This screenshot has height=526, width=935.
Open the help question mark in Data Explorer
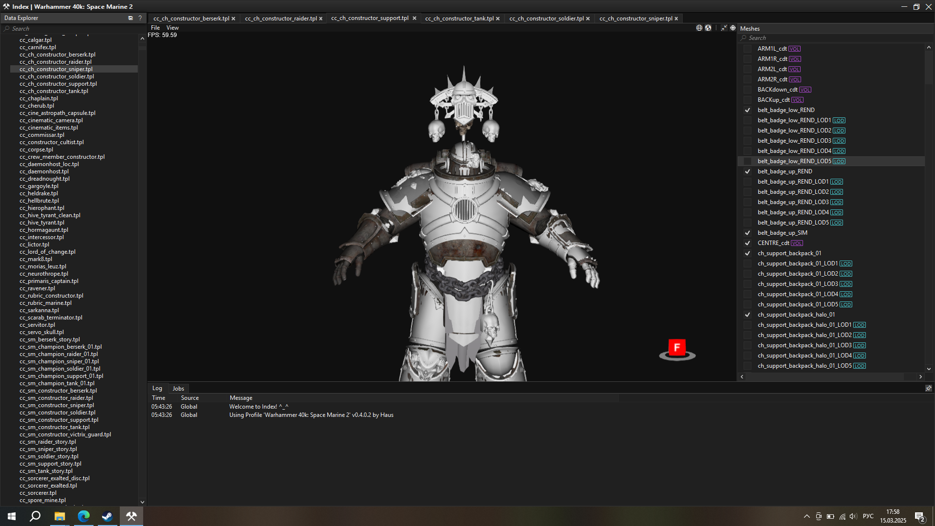(140, 18)
